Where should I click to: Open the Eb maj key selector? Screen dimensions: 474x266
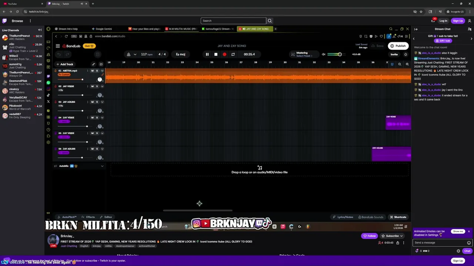(181, 54)
